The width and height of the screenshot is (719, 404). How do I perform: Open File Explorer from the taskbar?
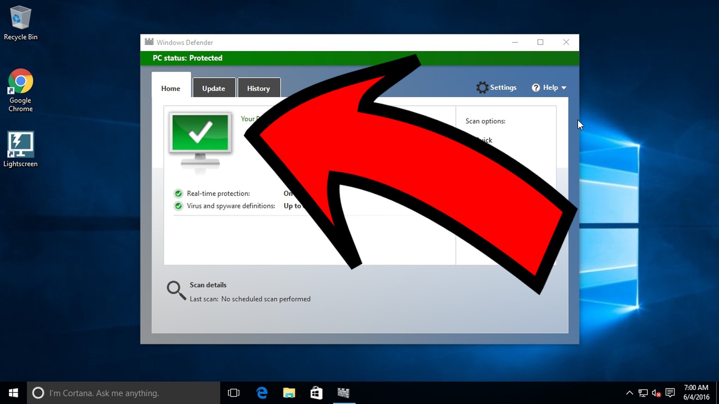[x=289, y=393]
